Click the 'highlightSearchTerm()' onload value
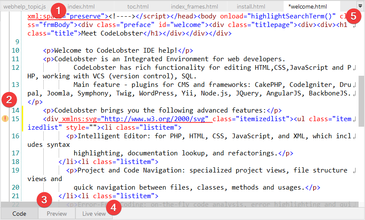Viewport: 365px width, 220px height. 291,16
